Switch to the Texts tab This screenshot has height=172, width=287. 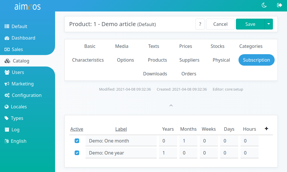(154, 46)
